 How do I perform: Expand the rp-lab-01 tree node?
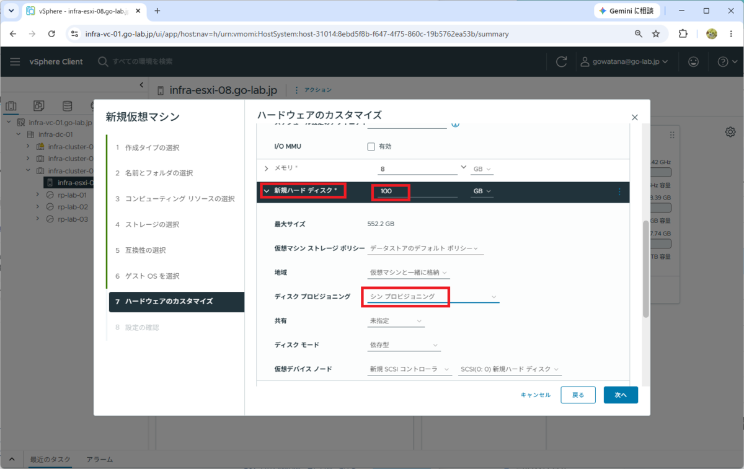click(38, 195)
